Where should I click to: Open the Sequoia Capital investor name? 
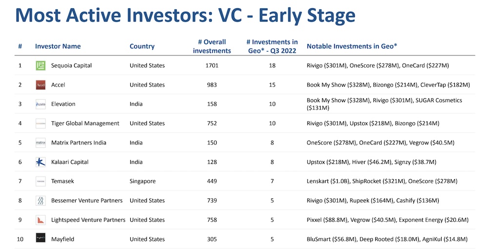71,66
